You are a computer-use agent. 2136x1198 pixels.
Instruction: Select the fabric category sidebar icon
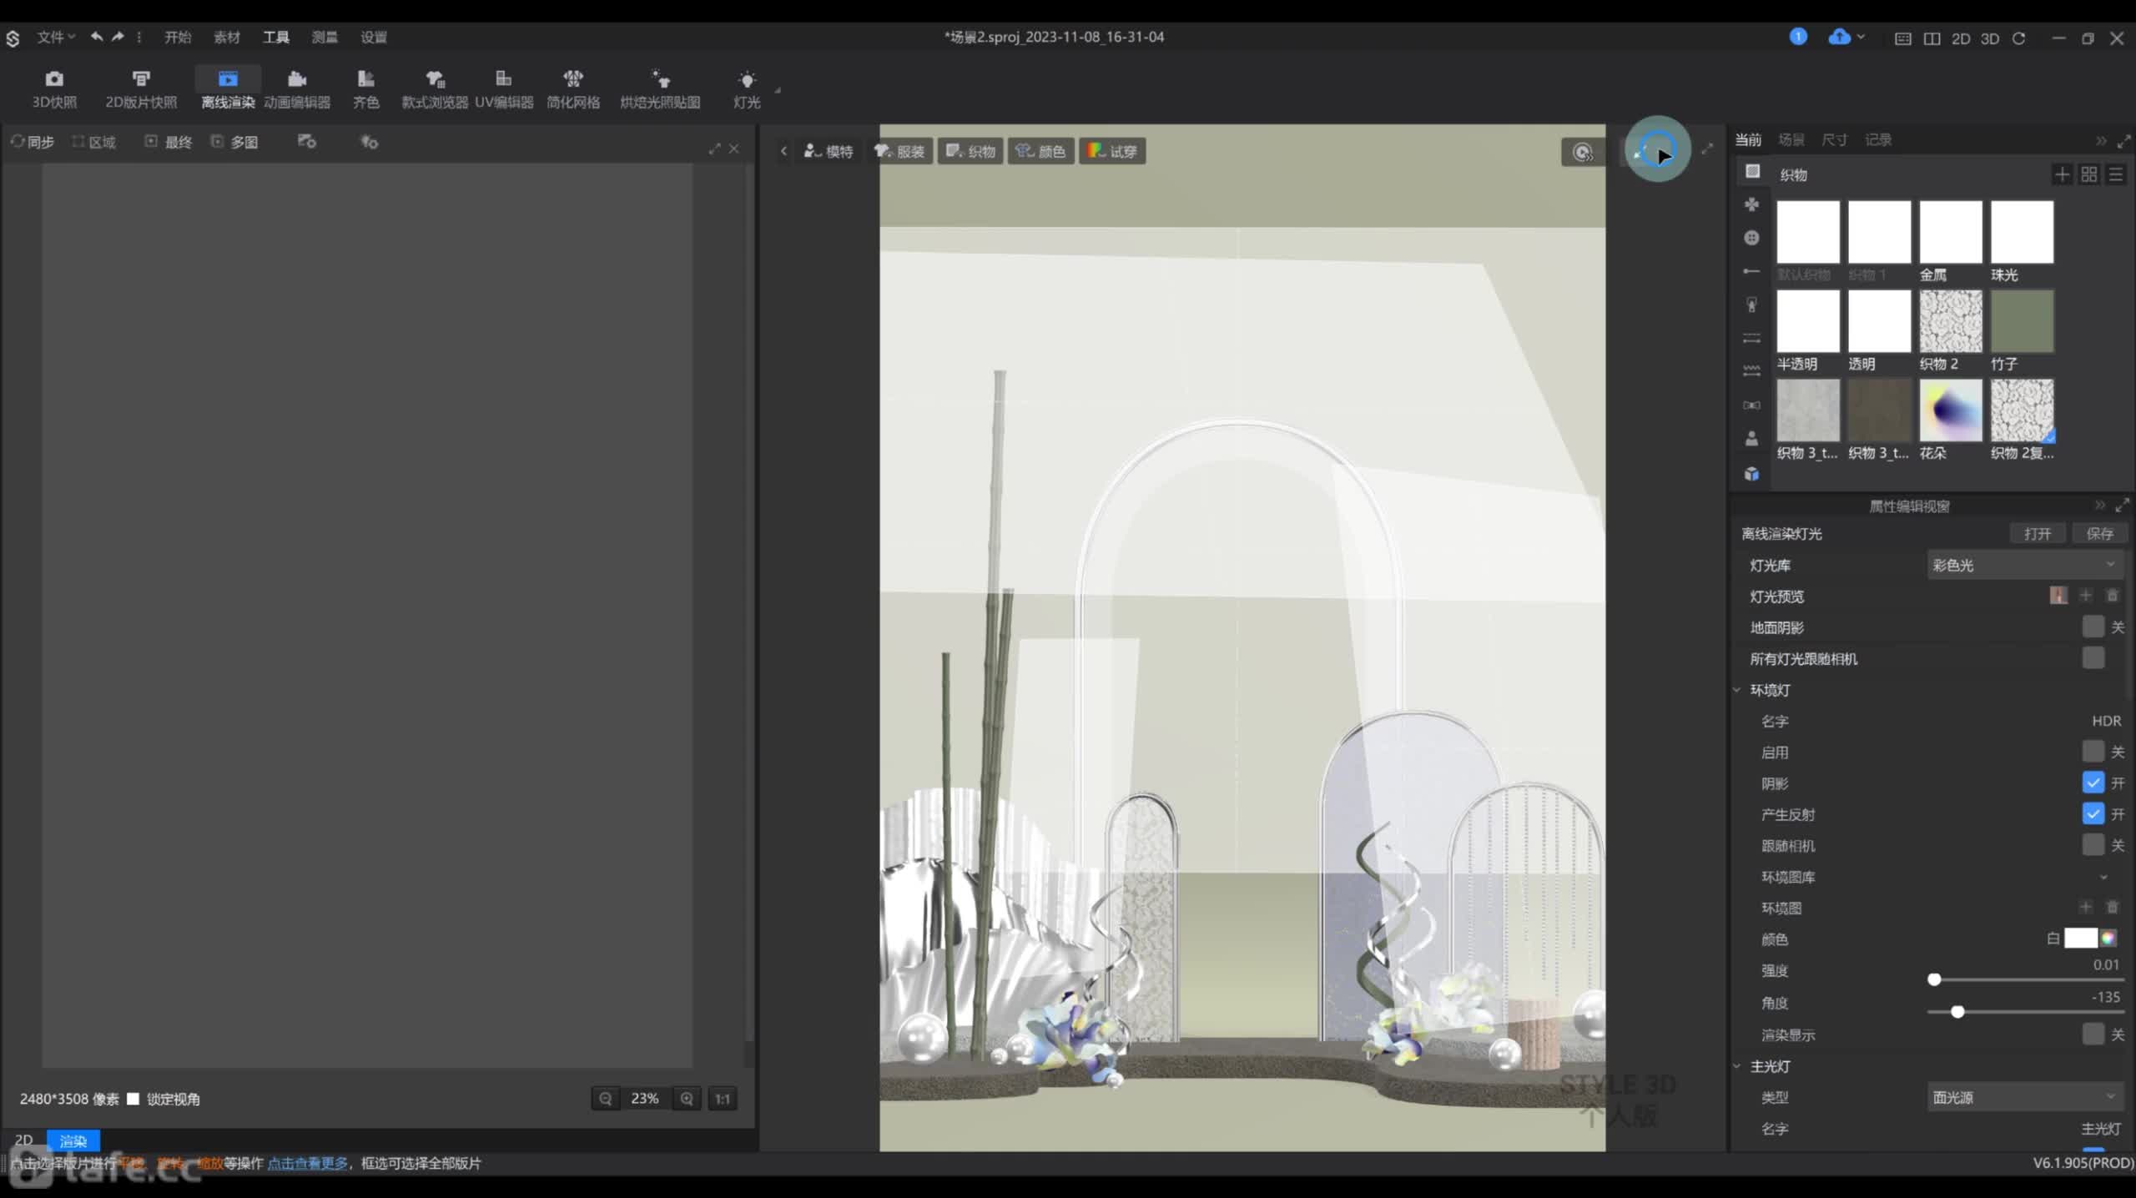click(1752, 171)
